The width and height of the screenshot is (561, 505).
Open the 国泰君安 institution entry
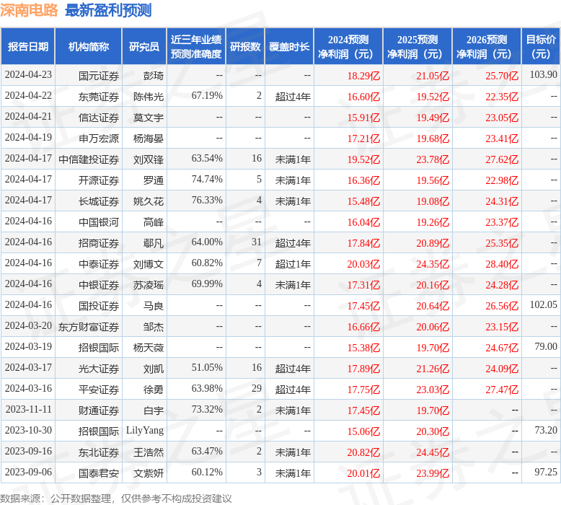99,473
